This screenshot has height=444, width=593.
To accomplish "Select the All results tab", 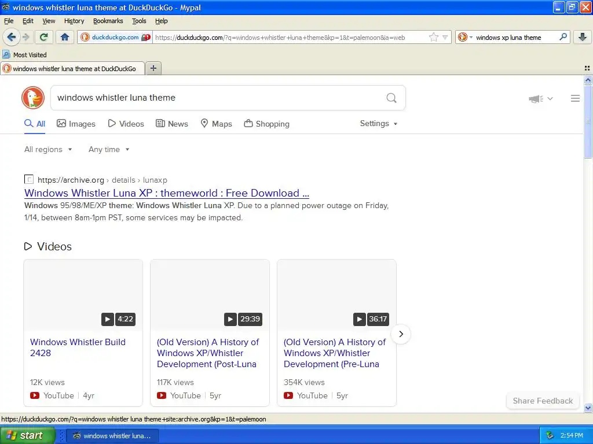I will pos(35,124).
